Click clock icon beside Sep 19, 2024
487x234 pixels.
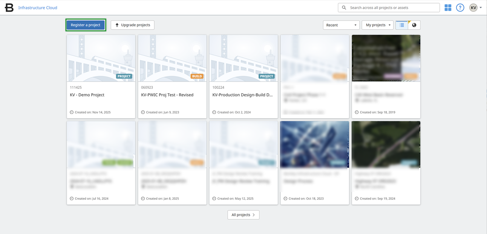[x=357, y=198]
